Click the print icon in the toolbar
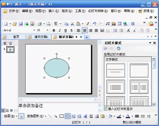Image resolution: width=159 pixels, height=126 pixels. [x=40, y=24]
